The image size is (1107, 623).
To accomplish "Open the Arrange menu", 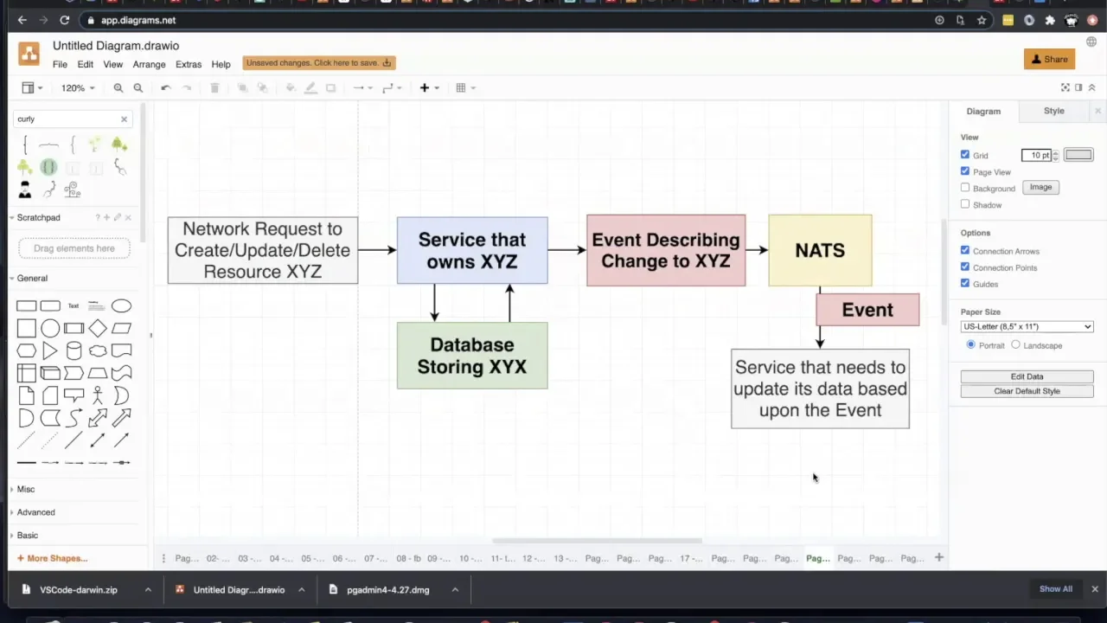I will 149,64.
